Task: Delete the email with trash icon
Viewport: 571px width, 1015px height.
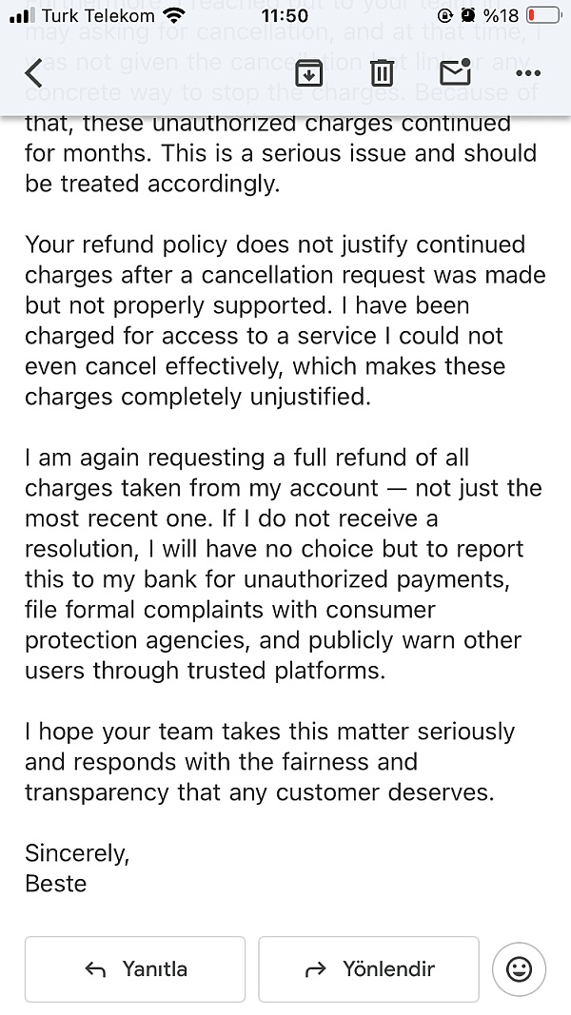Action: click(x=382, y=73)
